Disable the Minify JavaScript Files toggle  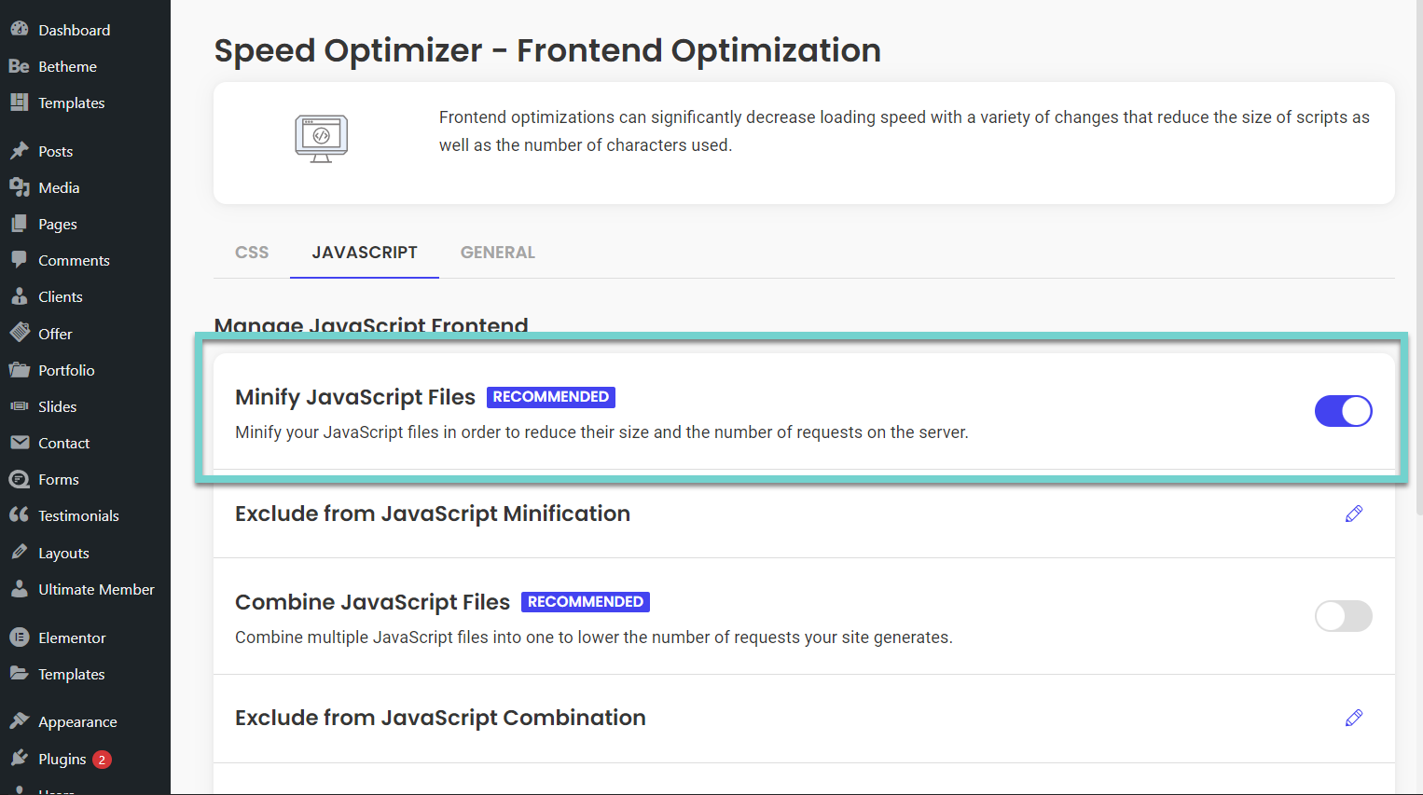[x=1343, y=411]
